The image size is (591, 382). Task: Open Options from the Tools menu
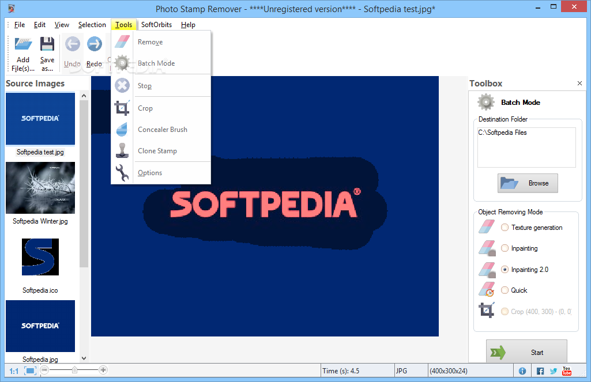click(x=161, y=172)
